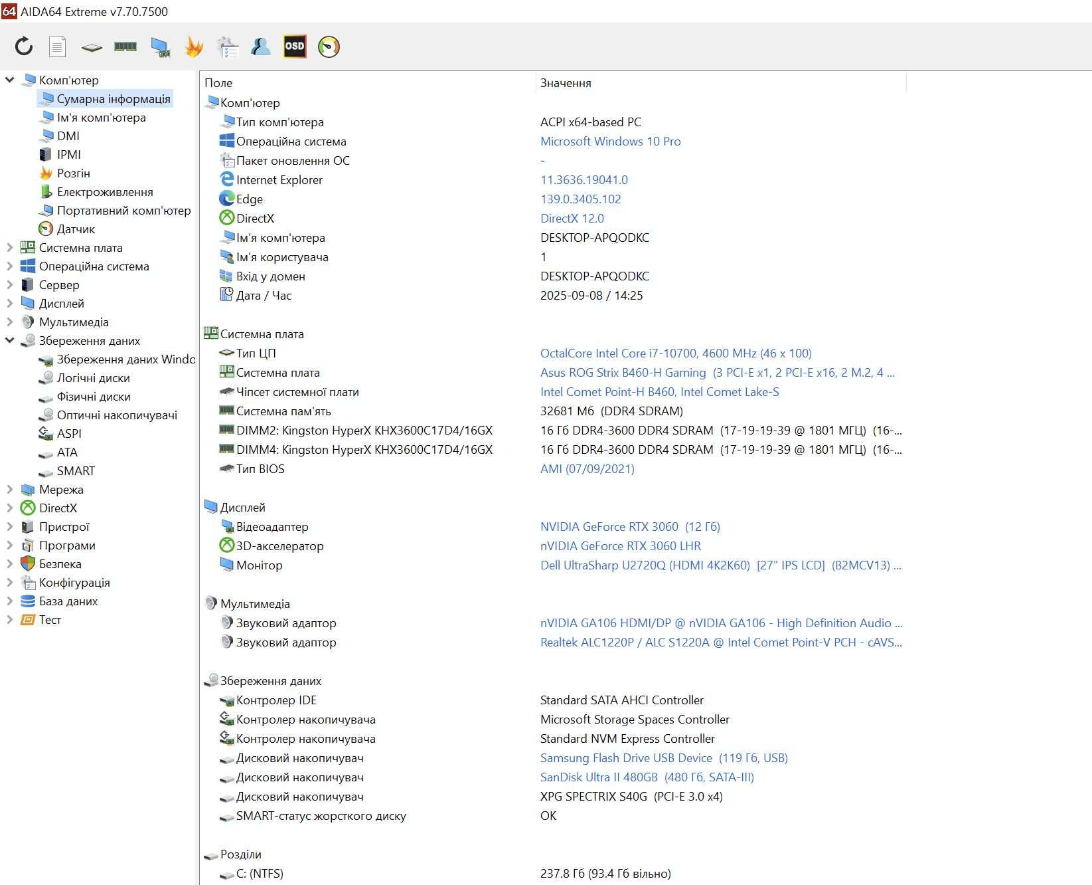
Task: Open the SensorPanel gauge icon
Action: click(329, 47)
